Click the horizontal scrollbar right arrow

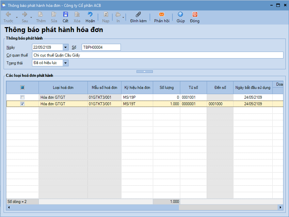click(280, 208)
